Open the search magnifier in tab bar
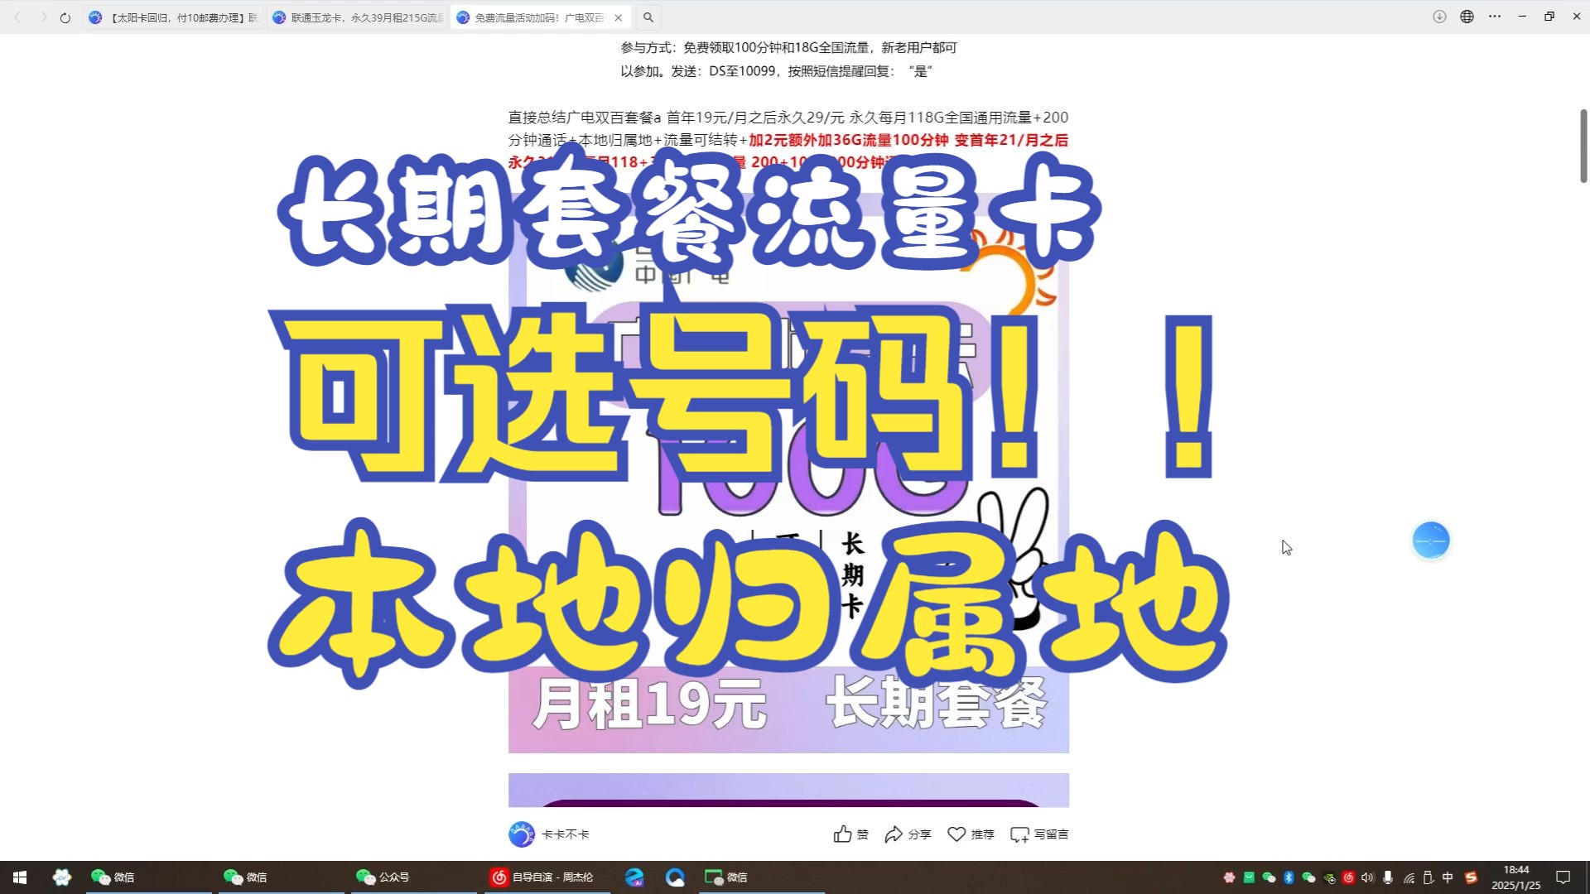Viewport: 1590px width, 894px height. click(x=648, y=17)
